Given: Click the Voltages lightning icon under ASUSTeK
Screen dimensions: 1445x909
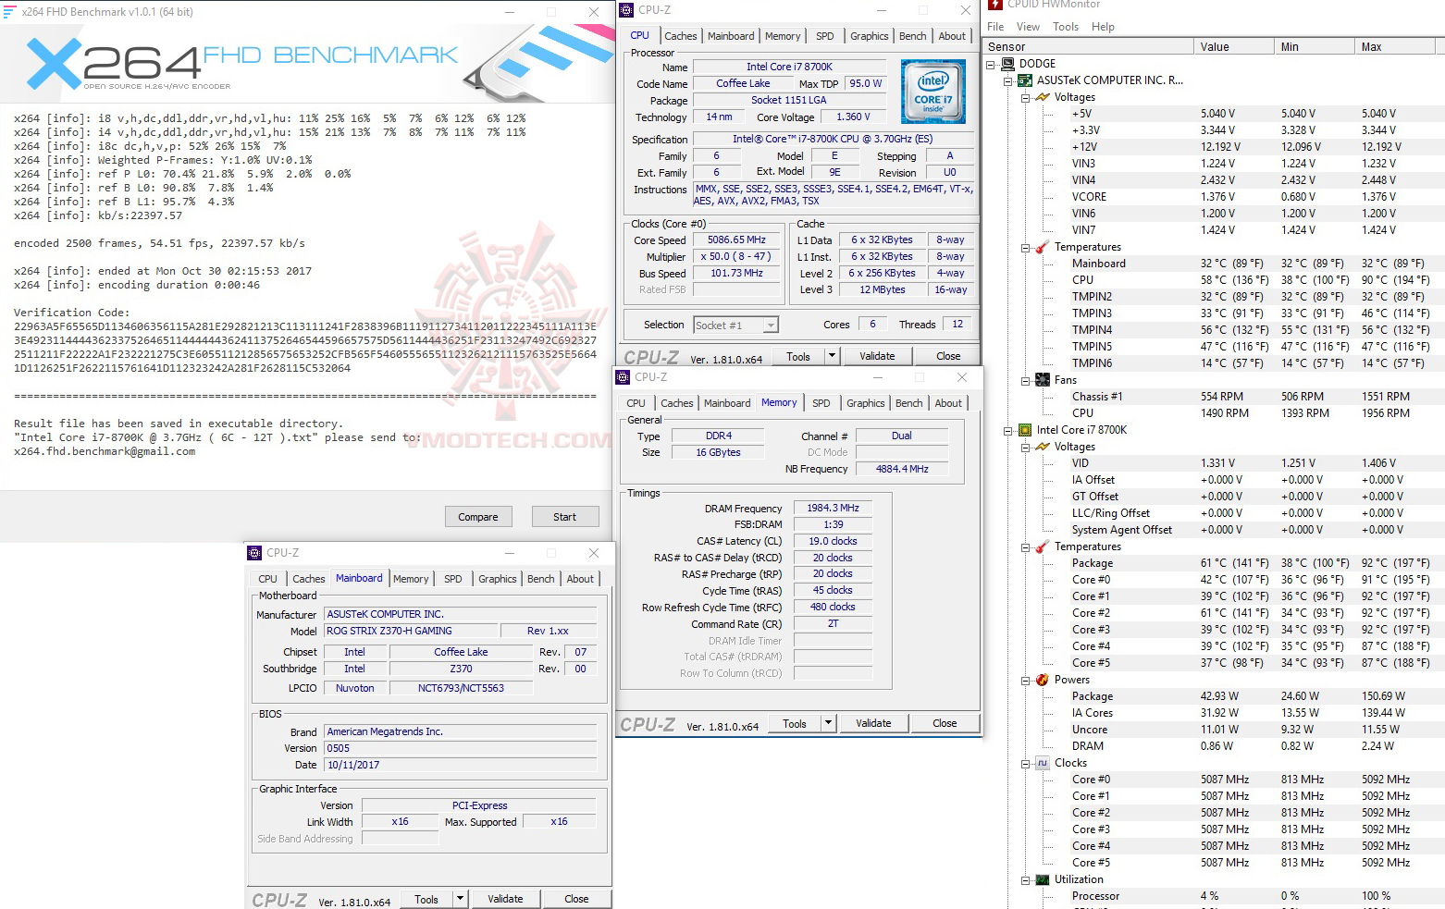Looking at the screenshot, I should [1042, 96].
